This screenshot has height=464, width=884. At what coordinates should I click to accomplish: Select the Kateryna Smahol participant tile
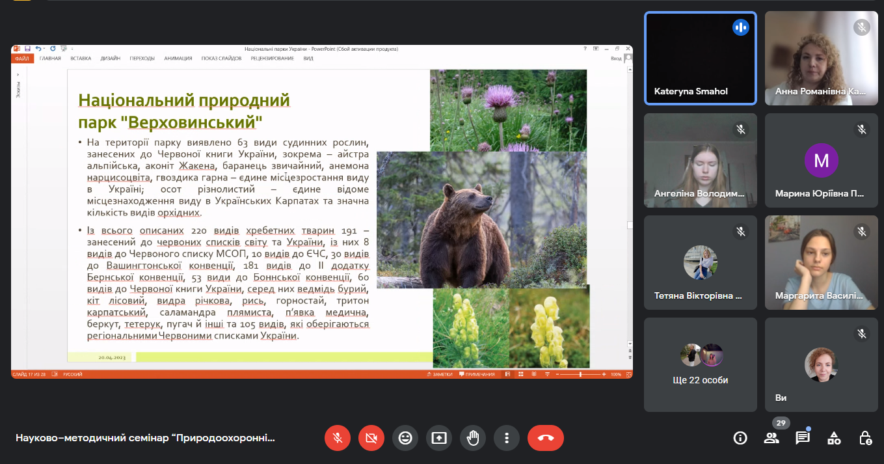point(700,59)
